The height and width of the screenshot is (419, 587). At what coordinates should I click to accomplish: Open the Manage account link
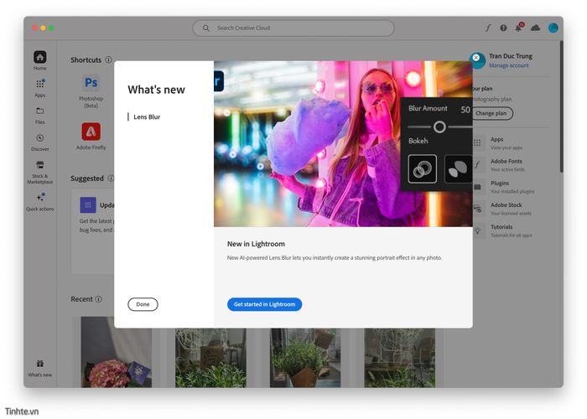(x=509, y=65)
